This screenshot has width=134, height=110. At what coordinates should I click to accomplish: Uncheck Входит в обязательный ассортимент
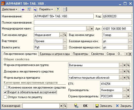[5, 92]
